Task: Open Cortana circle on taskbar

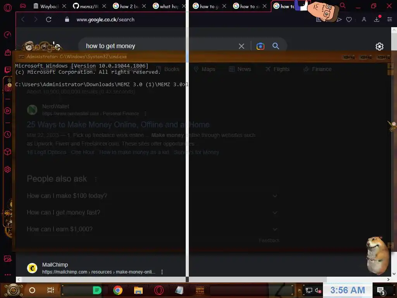Action: 32,290
